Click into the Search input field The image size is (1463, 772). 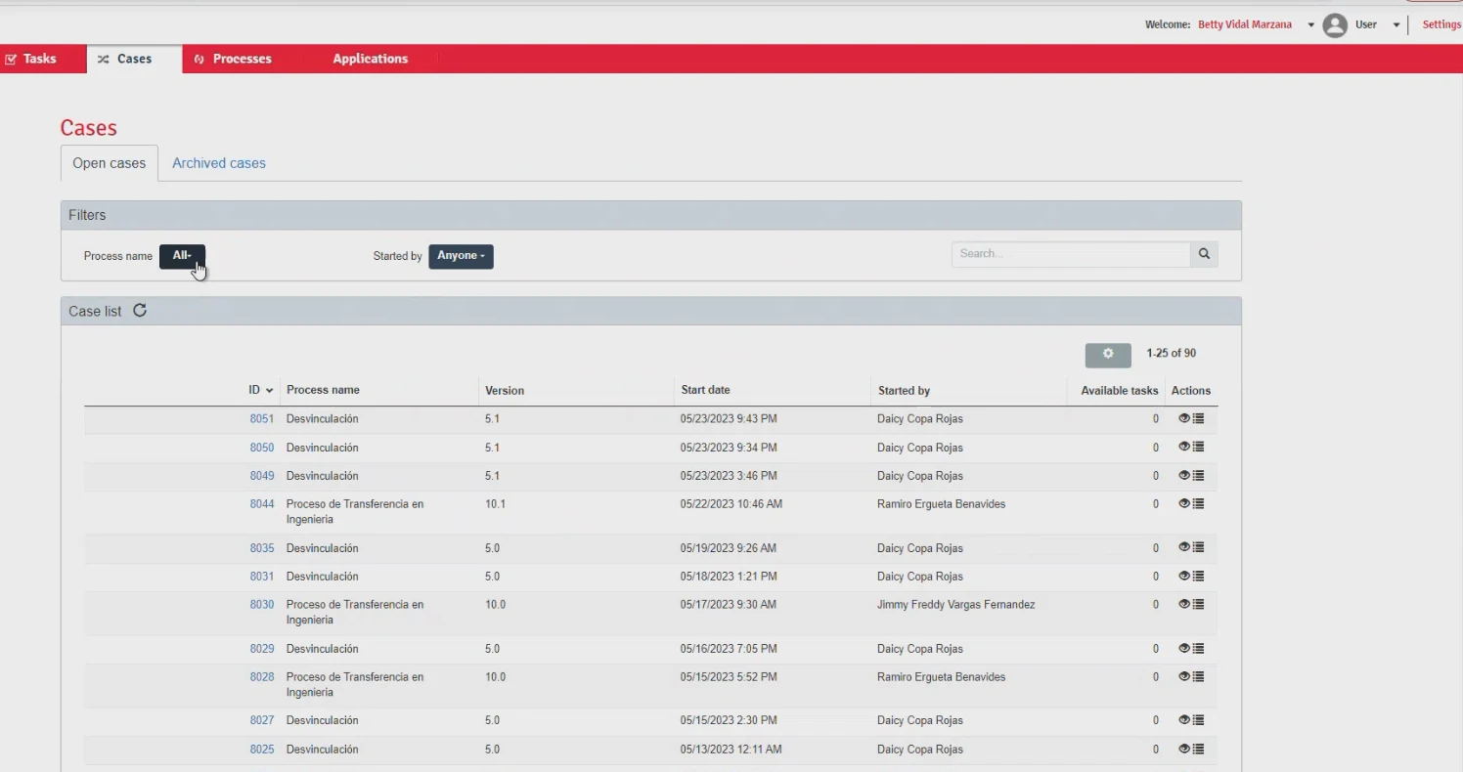1071,254
